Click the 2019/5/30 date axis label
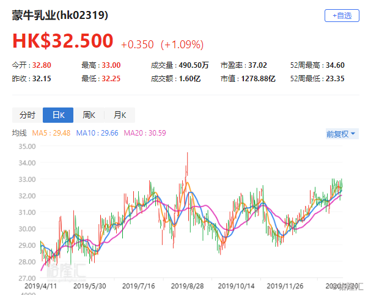Viewport: 368px width, 295px height. (90, 286)
